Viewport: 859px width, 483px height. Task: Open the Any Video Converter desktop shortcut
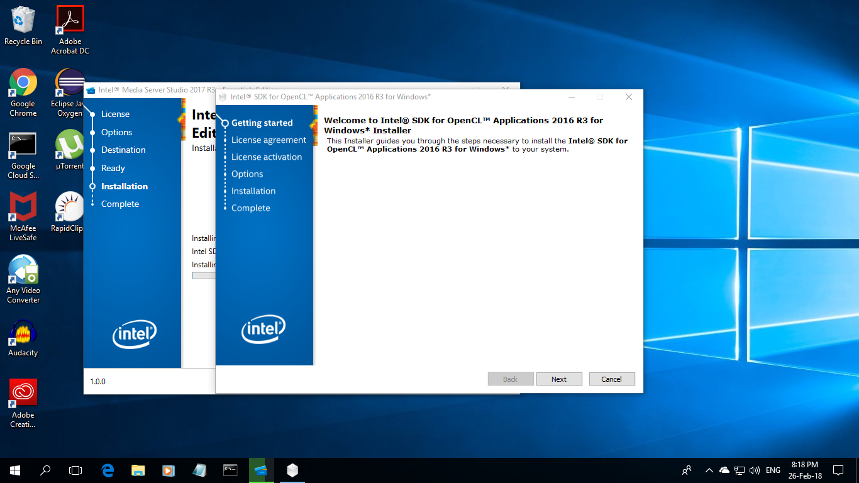[x=23, y=279]
